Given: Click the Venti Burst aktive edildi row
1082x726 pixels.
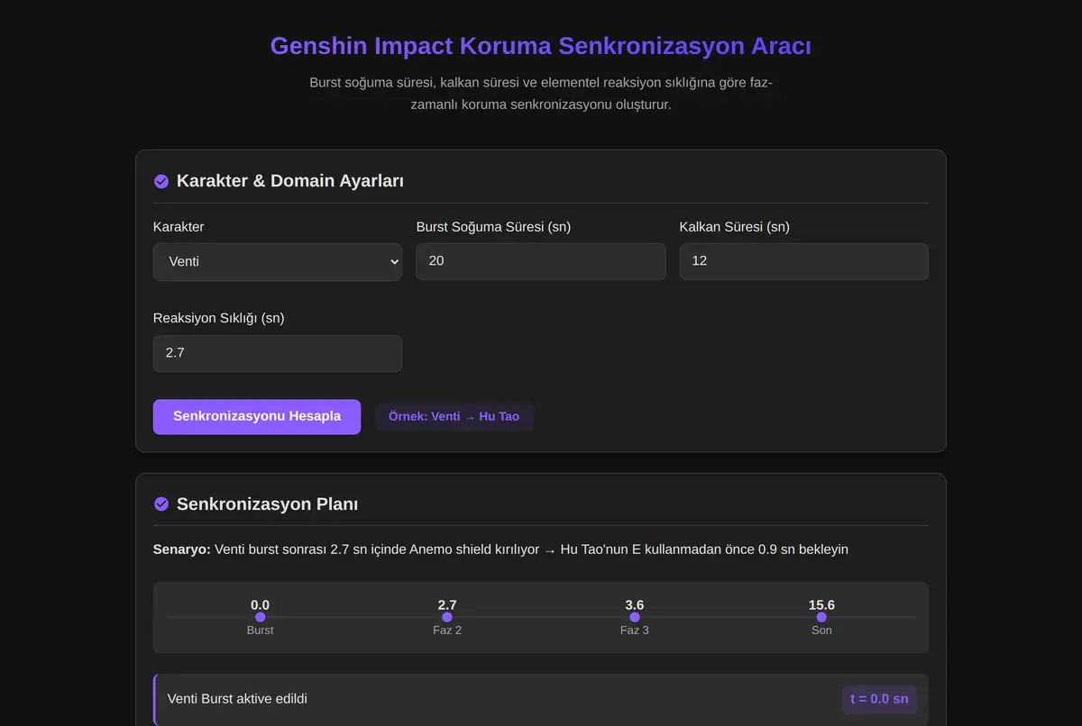Looking at the screenshot, I should (x=542, y=699).
